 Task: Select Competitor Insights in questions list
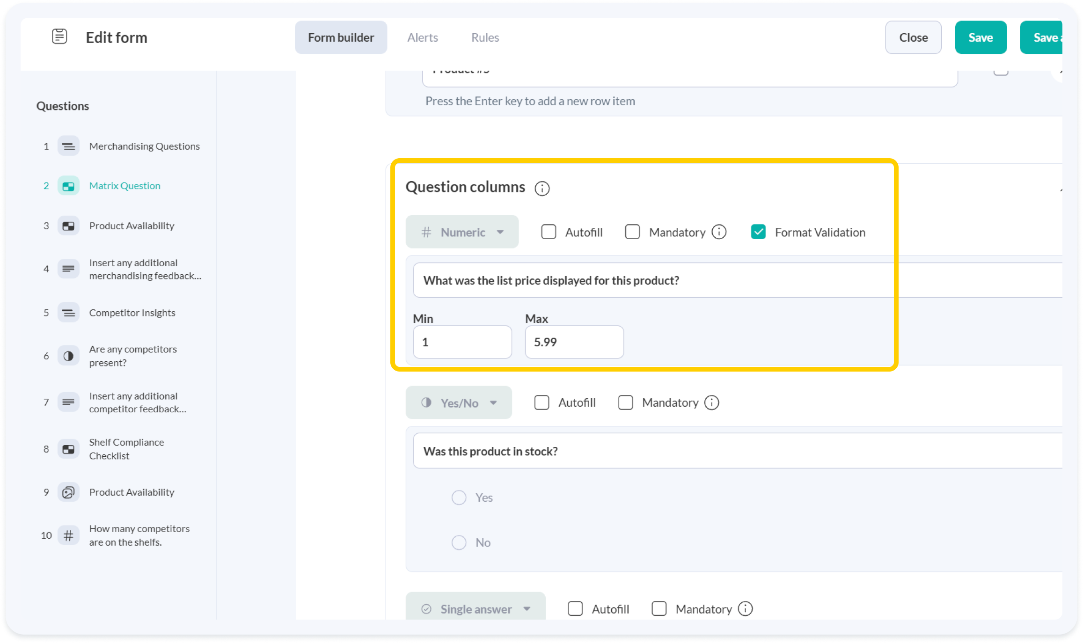pyautogui.click(x=132, y=313)
